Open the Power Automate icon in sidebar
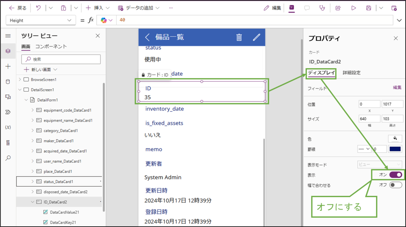The image size is (406, 227). click(x=8, y=112)
